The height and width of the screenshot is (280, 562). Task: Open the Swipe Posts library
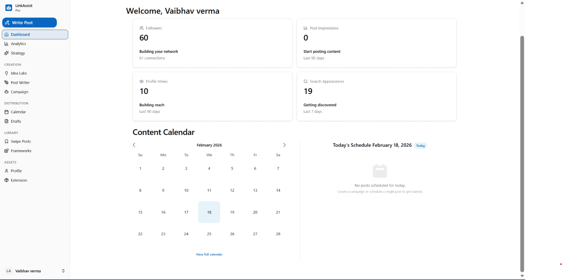(x=21, y=141)
